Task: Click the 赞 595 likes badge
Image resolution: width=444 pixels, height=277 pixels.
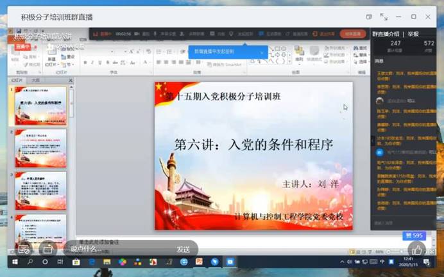Action: tap(414, 236)
